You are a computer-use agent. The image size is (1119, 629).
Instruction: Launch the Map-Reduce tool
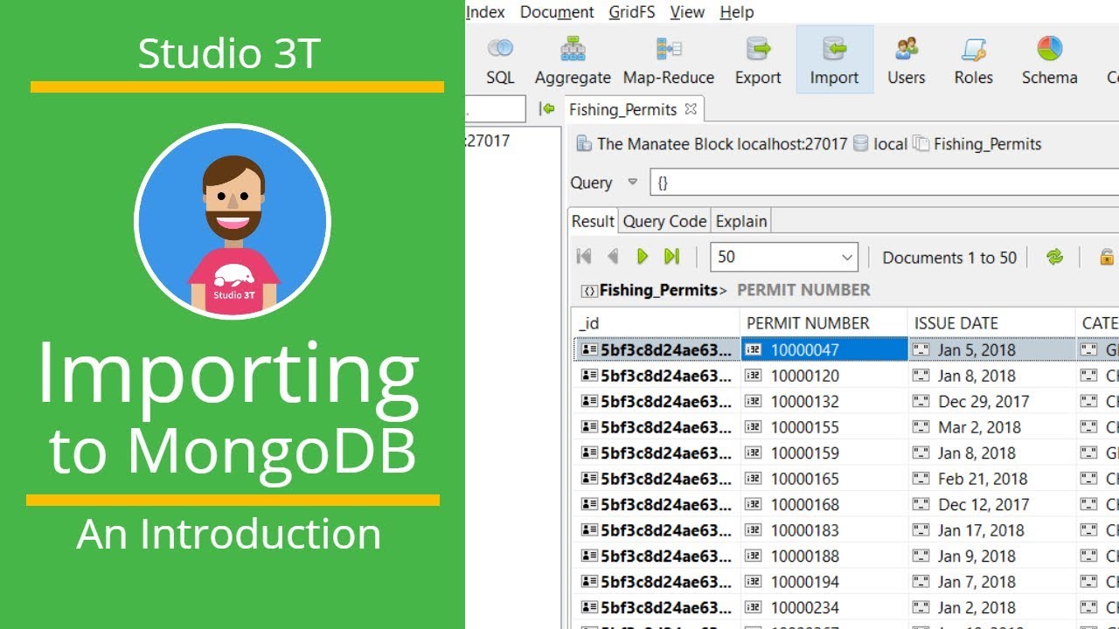point(669,59)
